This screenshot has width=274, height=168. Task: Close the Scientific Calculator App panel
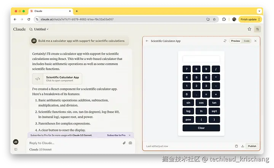click(x=255, y=41)
